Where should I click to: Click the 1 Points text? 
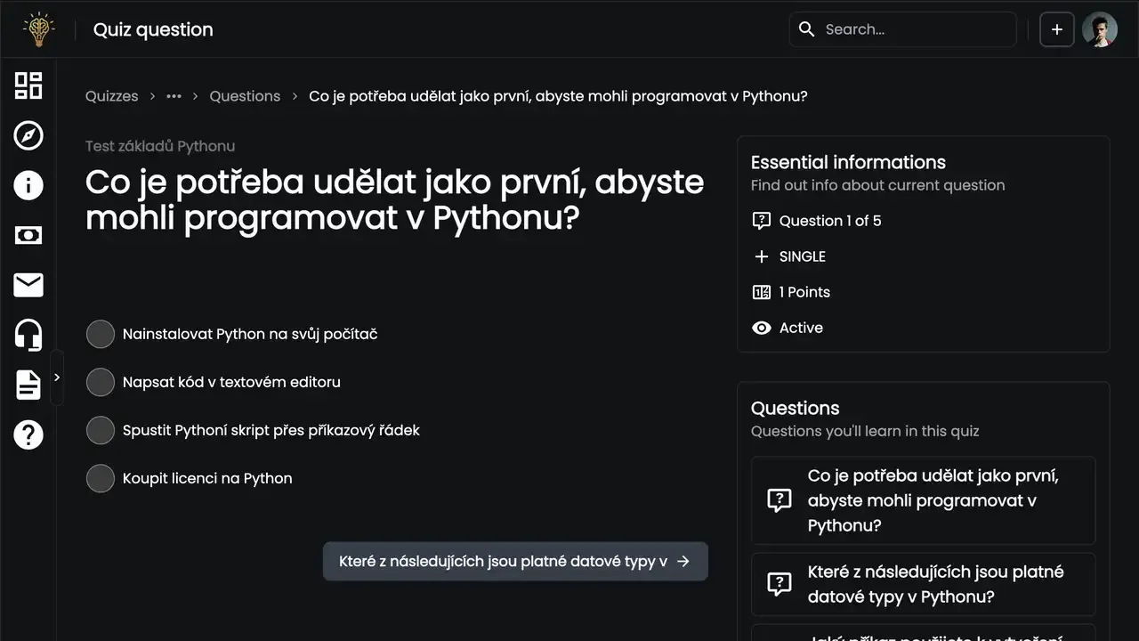coord(804,292)
